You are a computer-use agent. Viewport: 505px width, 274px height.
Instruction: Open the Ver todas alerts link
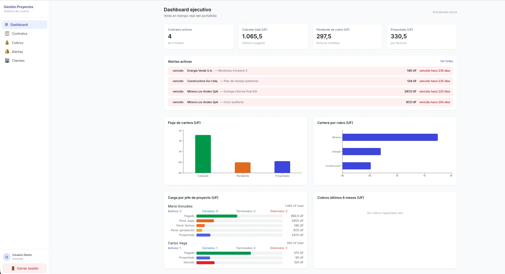click(x=446, y=61)
